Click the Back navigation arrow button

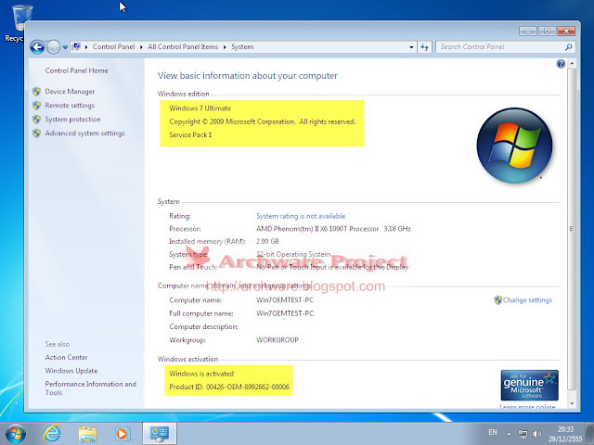click(x=37, y=47)
